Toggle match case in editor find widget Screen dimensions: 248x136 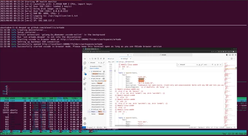[x=197, y=65]
